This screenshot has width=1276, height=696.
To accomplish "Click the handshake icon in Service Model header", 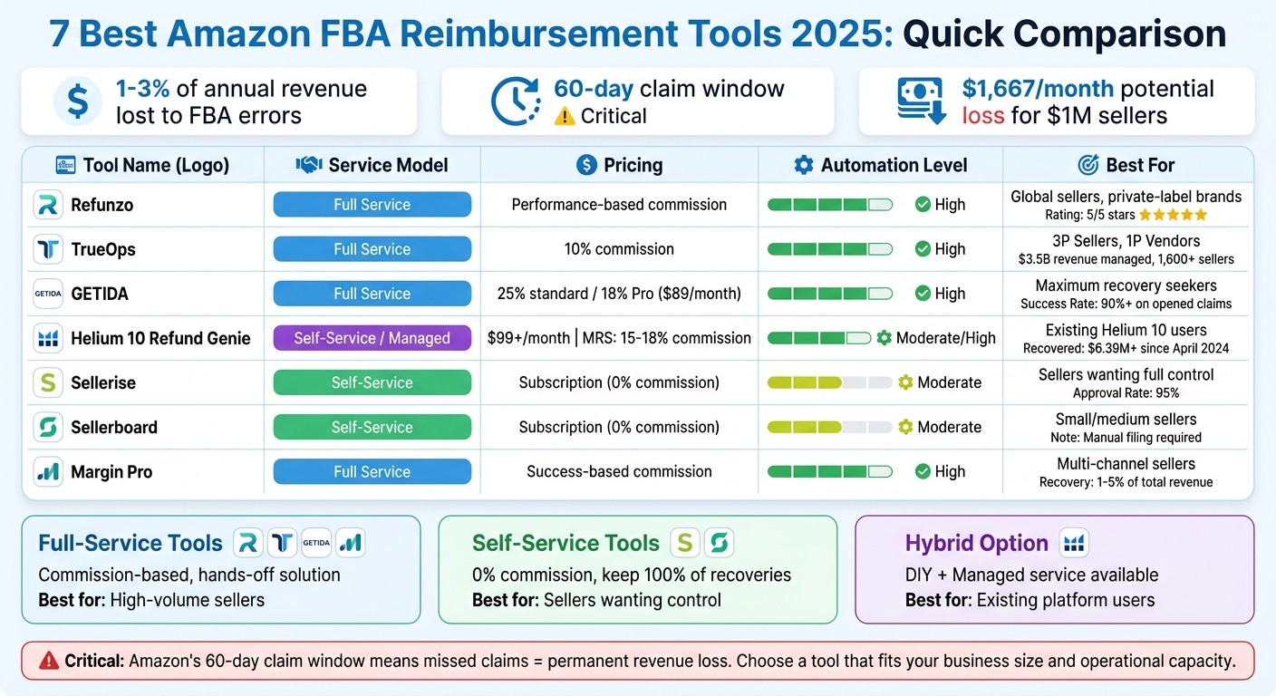I will click(309, 165).
